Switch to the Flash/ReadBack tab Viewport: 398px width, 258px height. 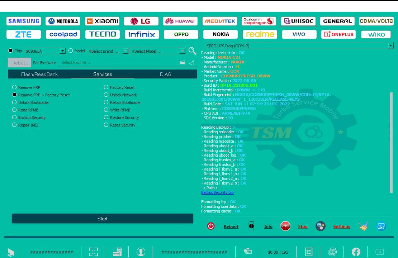39,74
